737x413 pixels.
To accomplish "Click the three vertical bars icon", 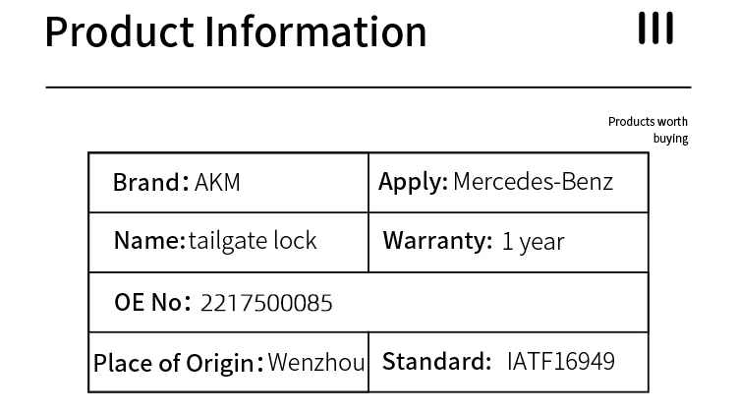I will 655,29.
